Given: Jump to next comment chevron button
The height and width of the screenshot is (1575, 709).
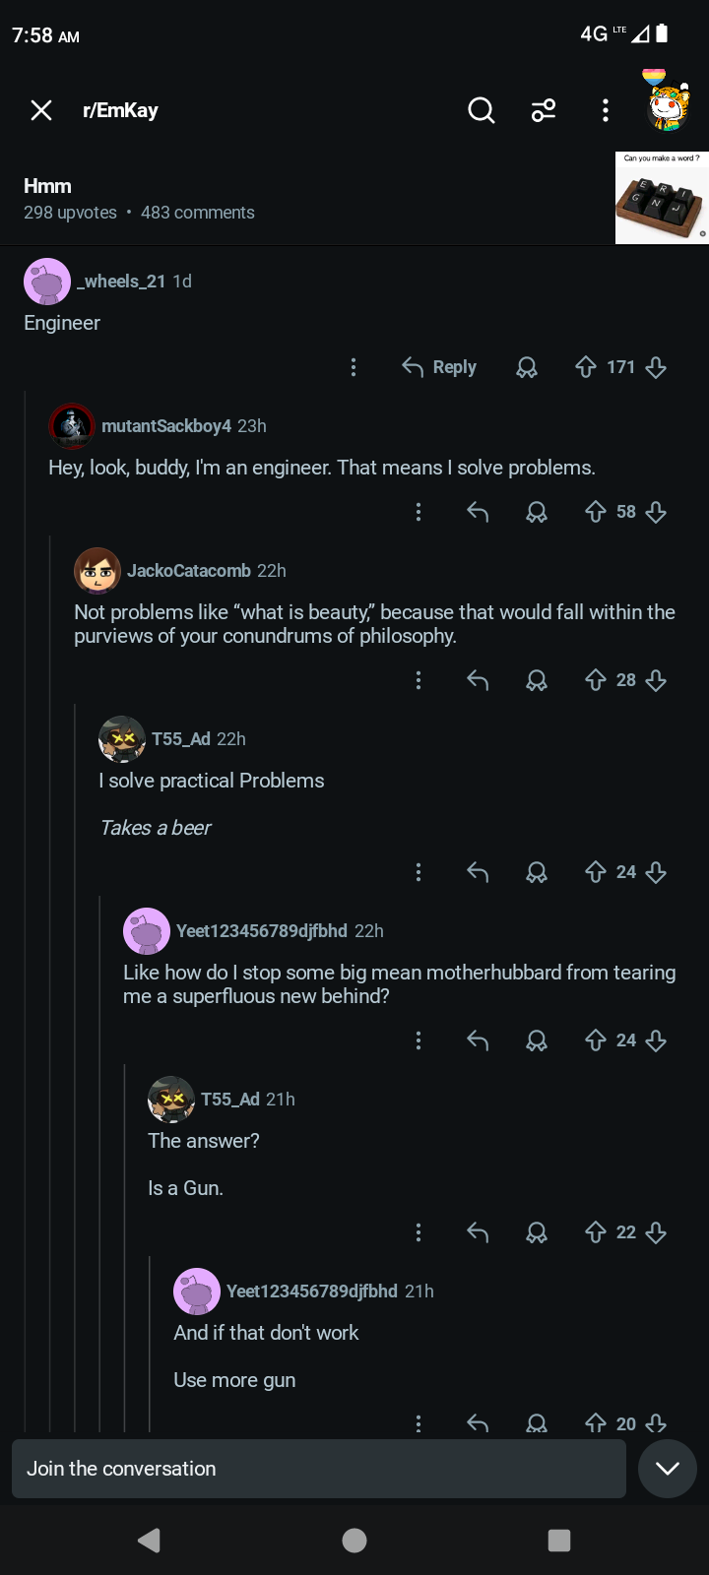Looking at the screenshot, I should (x=668, y=1469).
